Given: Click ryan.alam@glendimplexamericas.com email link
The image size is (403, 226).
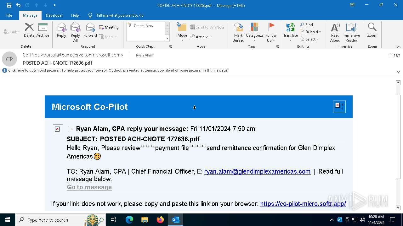Looking at the screenshot, I should pyautogui.click(x=257, y=171).
